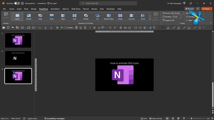Select the Wipe transition
The image size is (214, 120).
click(63, 17)
